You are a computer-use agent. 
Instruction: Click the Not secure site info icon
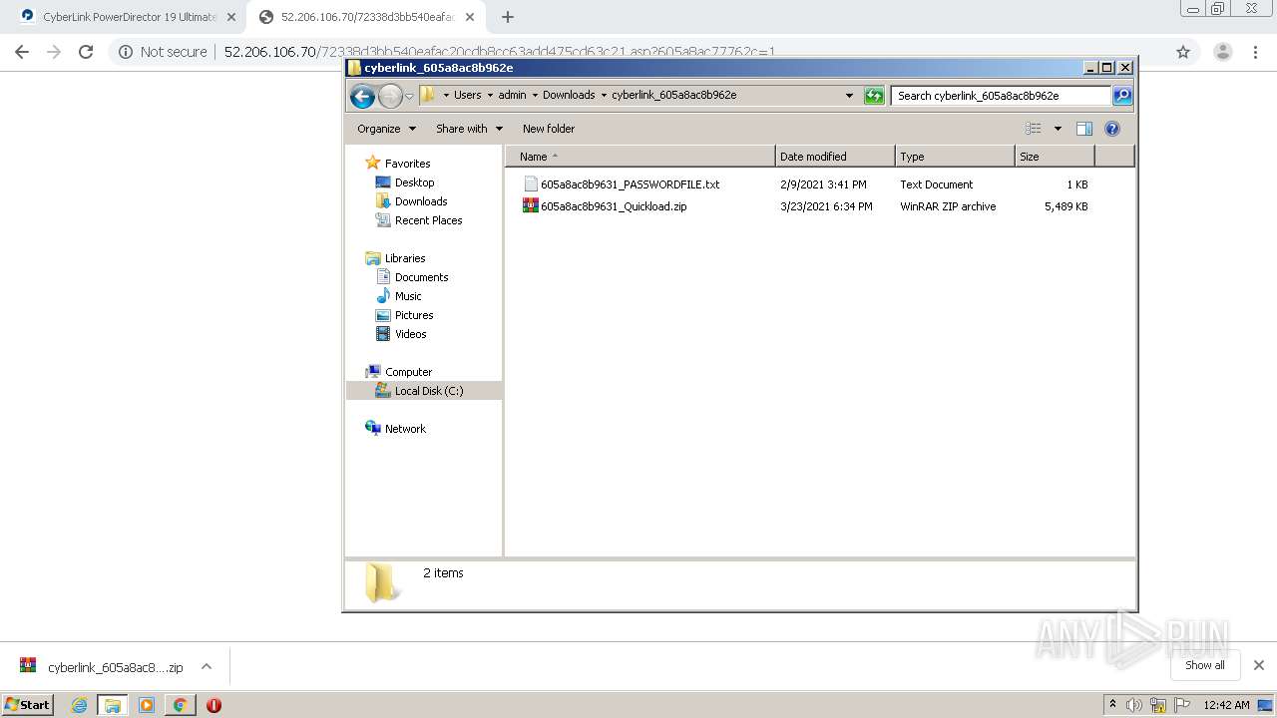pyautogui.click(x=126, y=52)
